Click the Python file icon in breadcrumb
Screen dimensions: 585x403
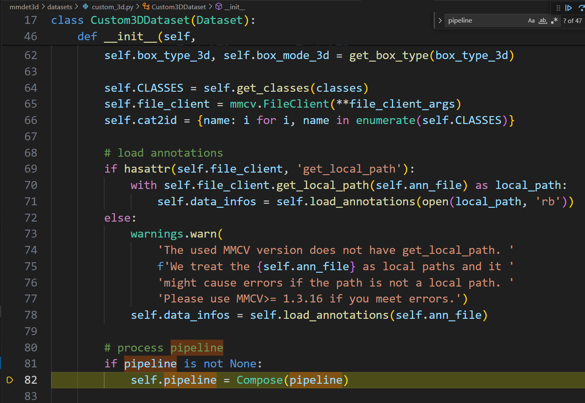pos(85,7)
